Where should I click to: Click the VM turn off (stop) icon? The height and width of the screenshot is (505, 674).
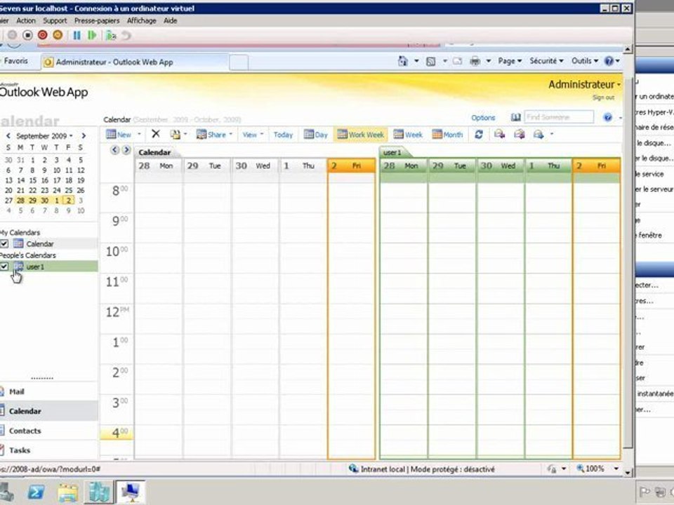coord(27,35)
